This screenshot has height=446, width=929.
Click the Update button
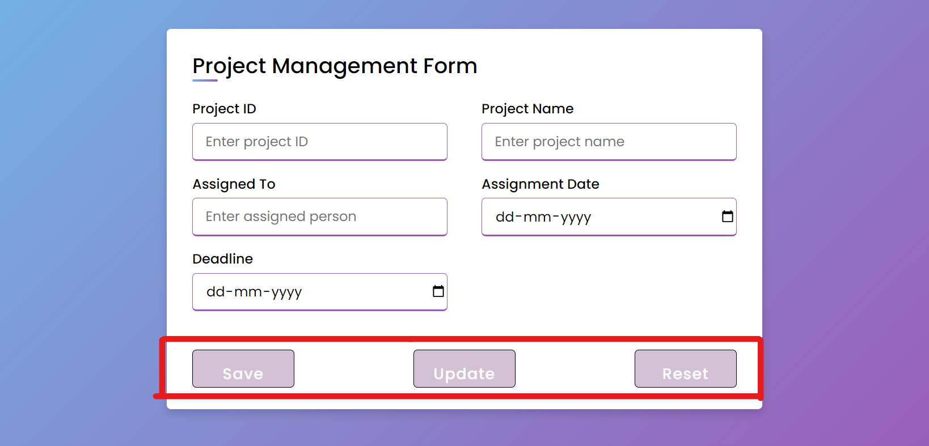pyautogui.click(x=464, y=368)
